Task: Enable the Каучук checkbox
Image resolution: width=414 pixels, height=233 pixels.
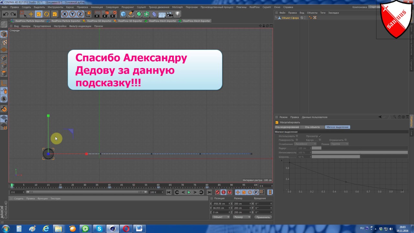Action: (x=320, y=140)
